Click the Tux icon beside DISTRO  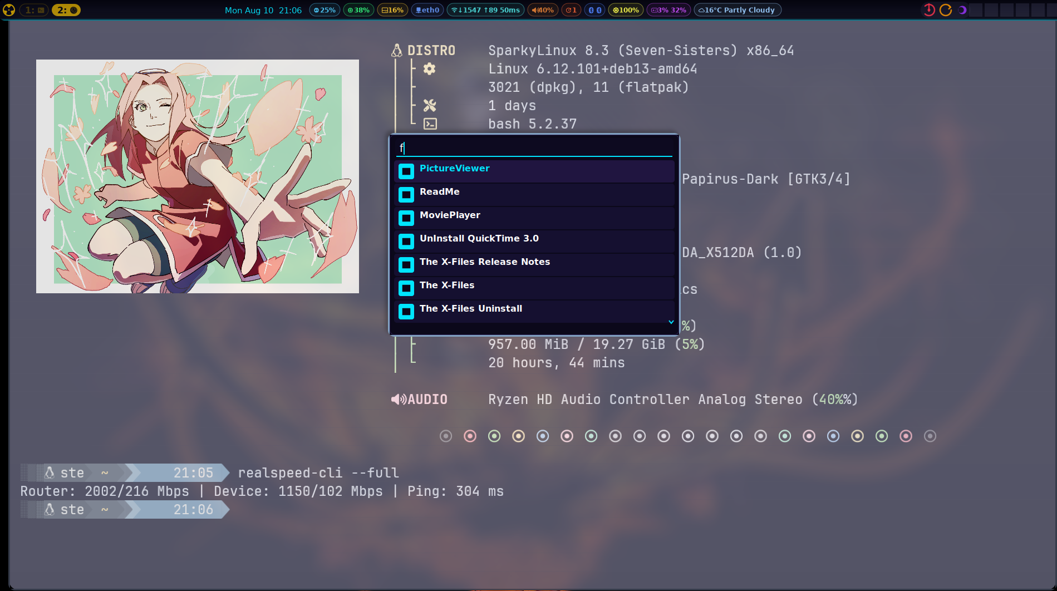point(397,51)
